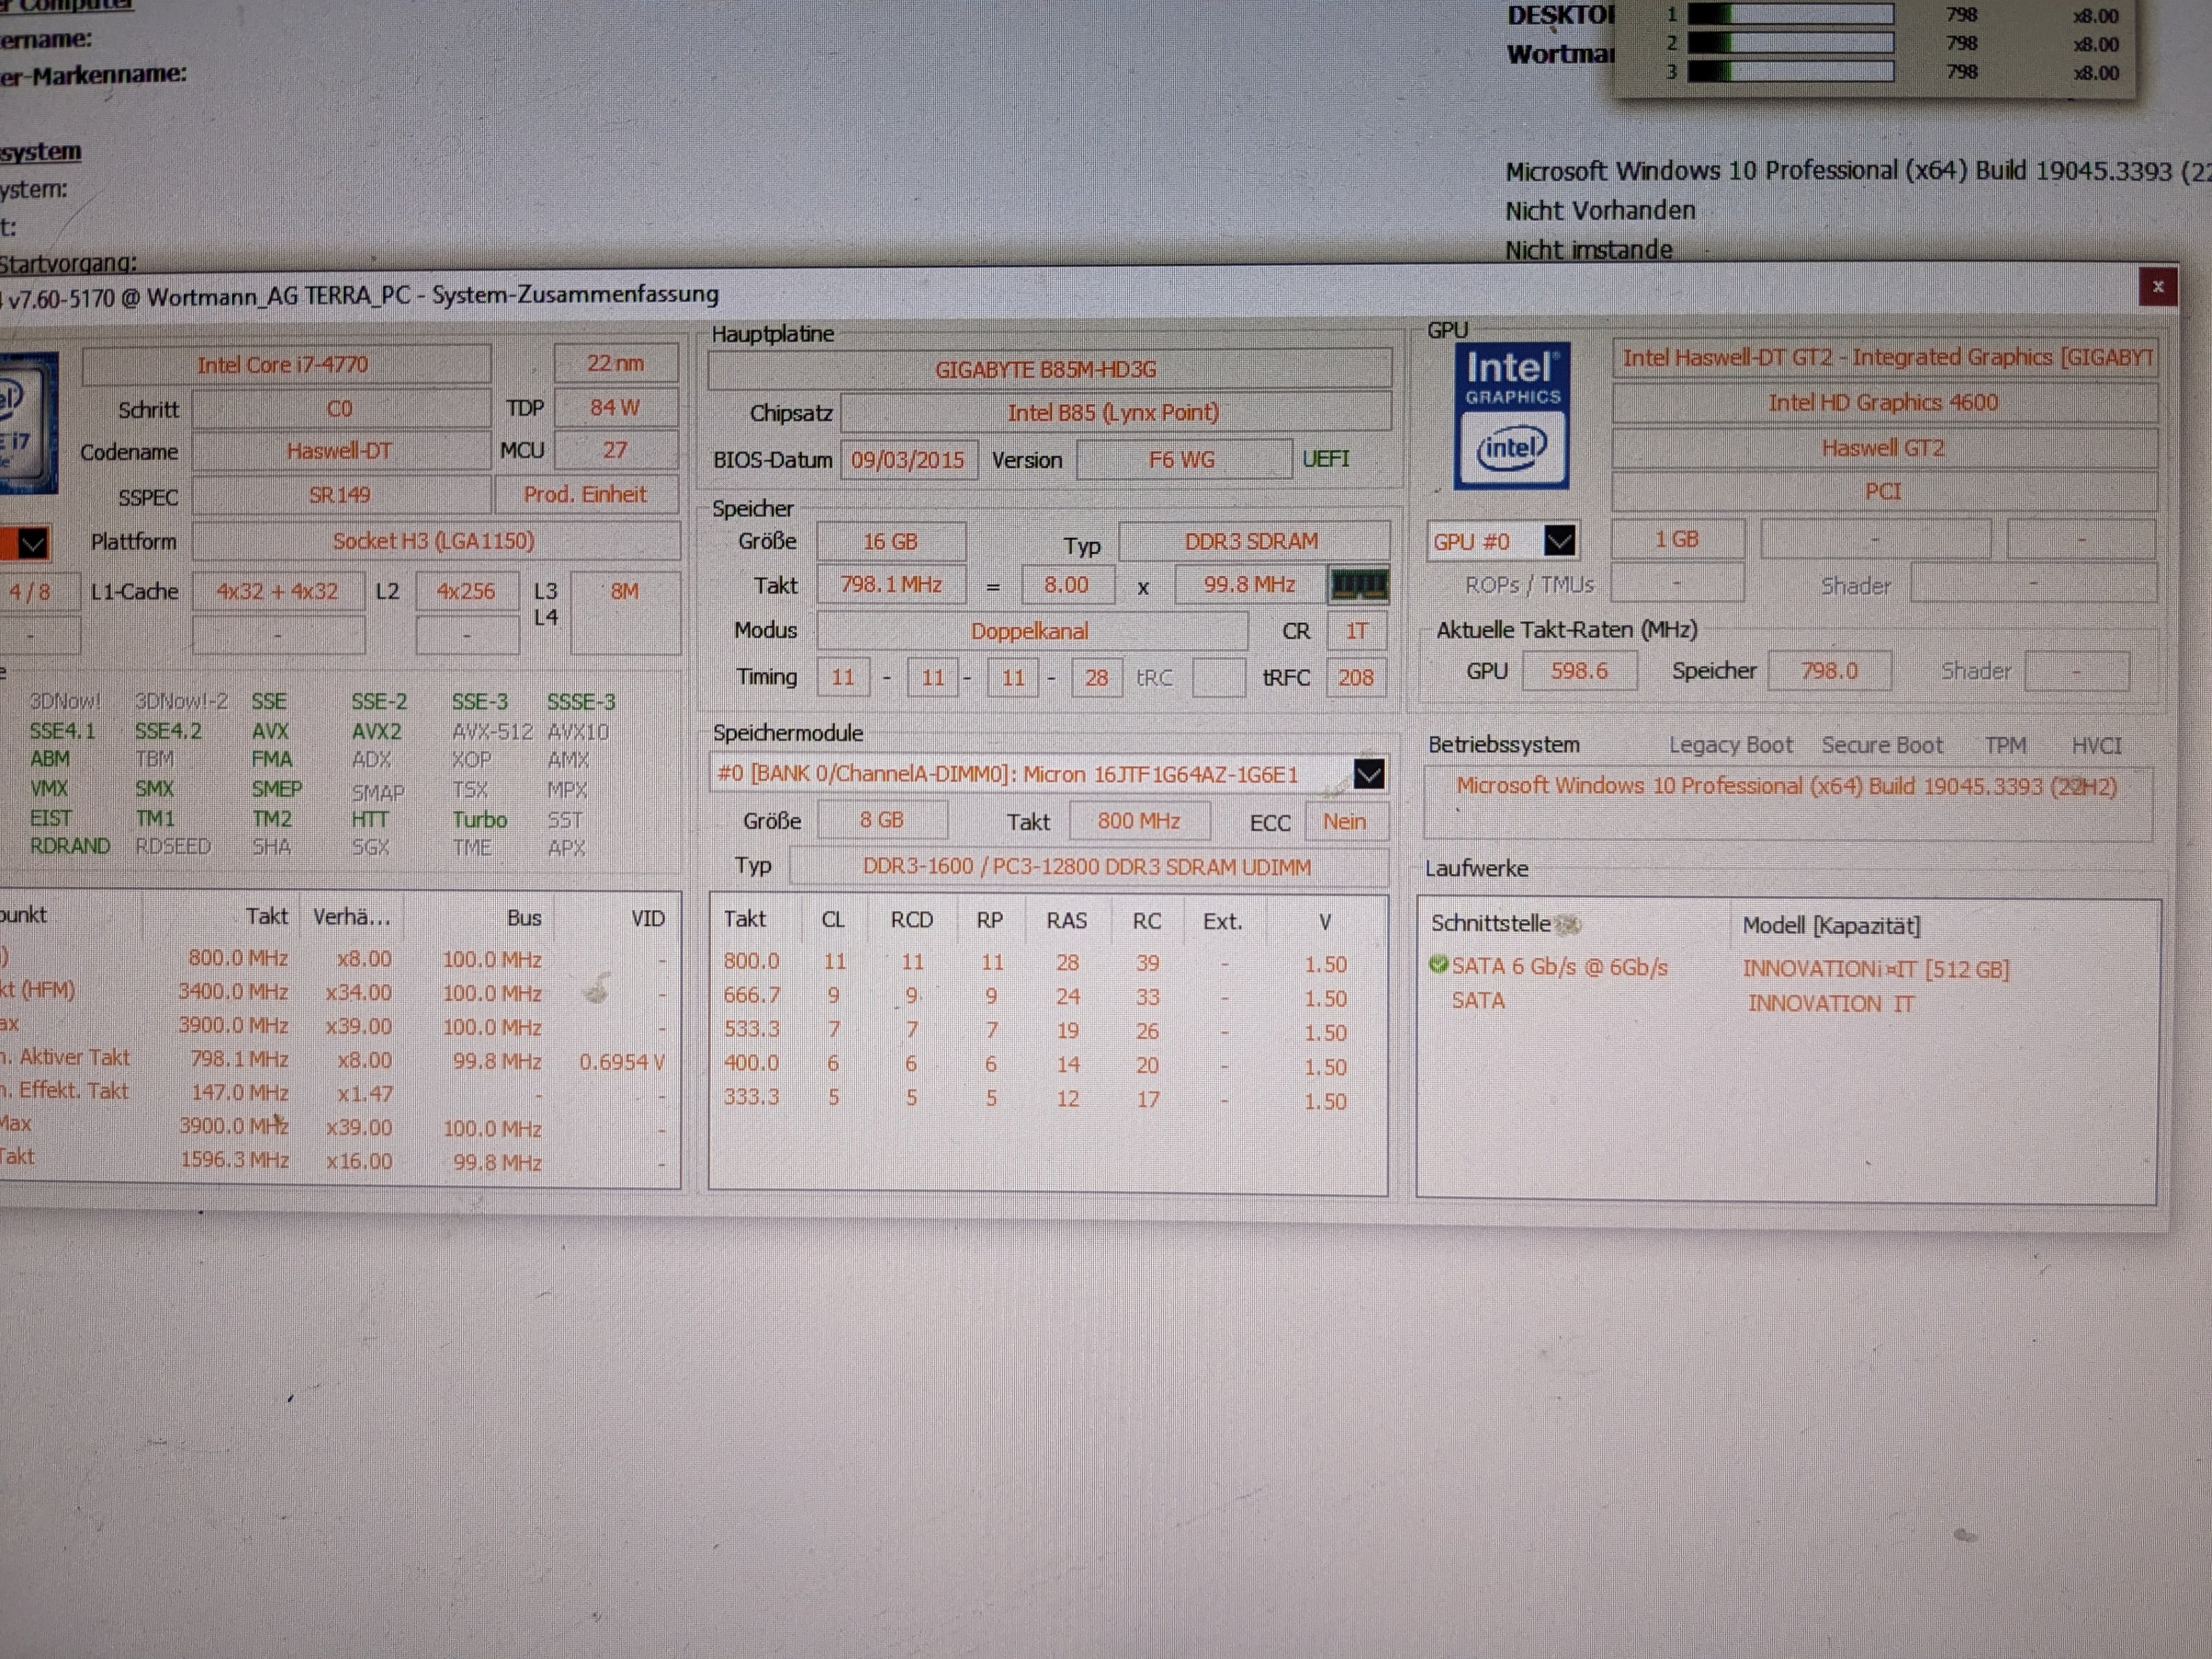This screenshot has width=2212, height=1659.
Task: Click core 1 usage bar at top
Action: 1790,15
